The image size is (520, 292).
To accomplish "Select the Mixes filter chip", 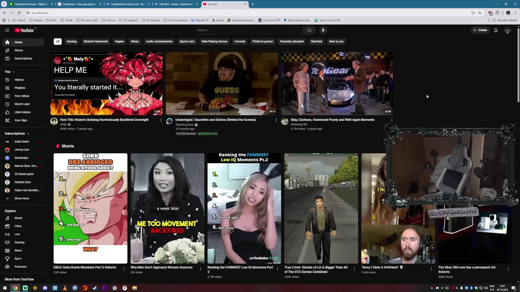I will coord(135,41).
